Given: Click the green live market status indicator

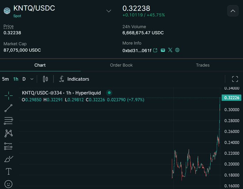Looking at the screenshot, I should point(109,93).
